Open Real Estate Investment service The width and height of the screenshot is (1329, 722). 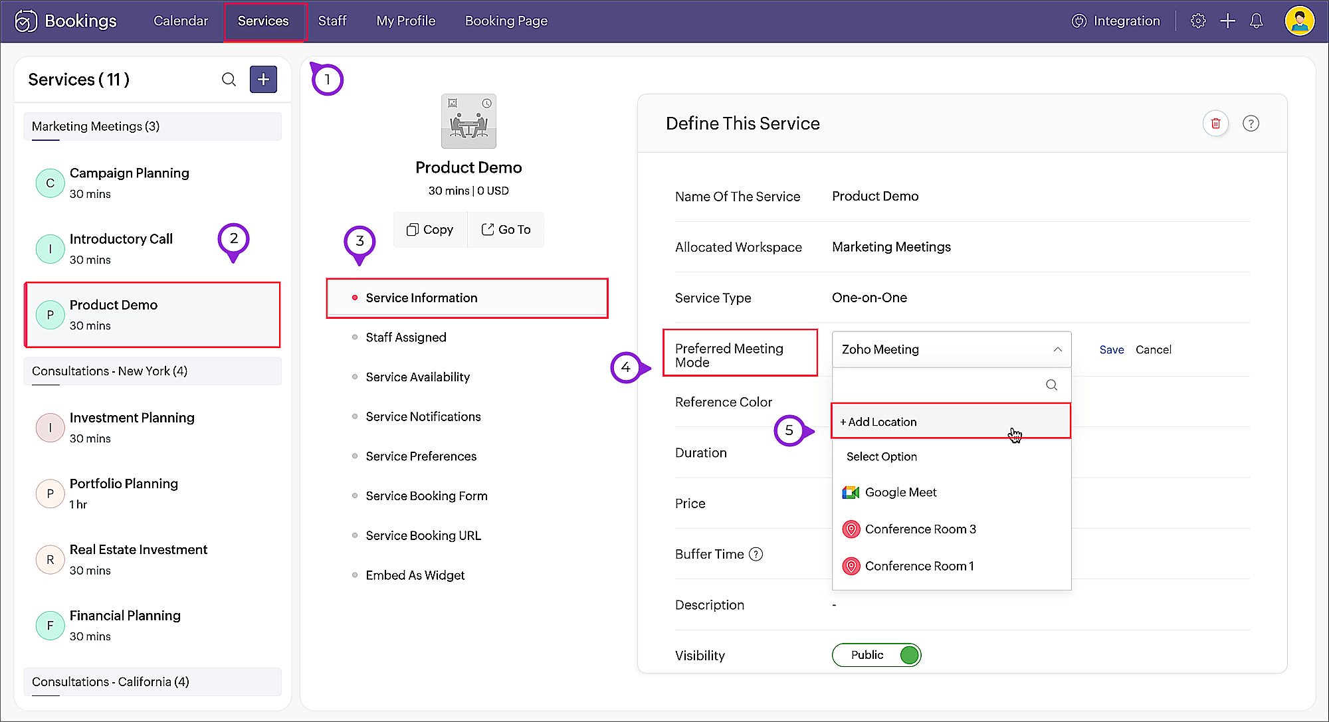(152, 560)
